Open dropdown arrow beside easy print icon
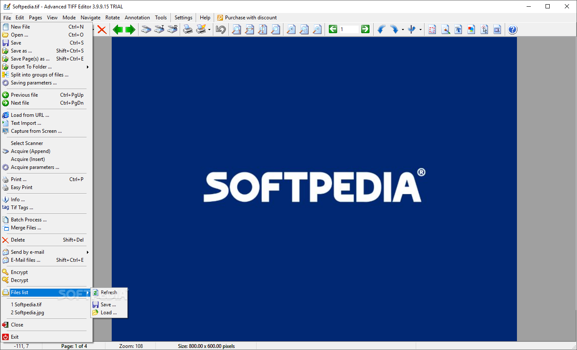The image size is (577, 350). click(x=209, y=30)
